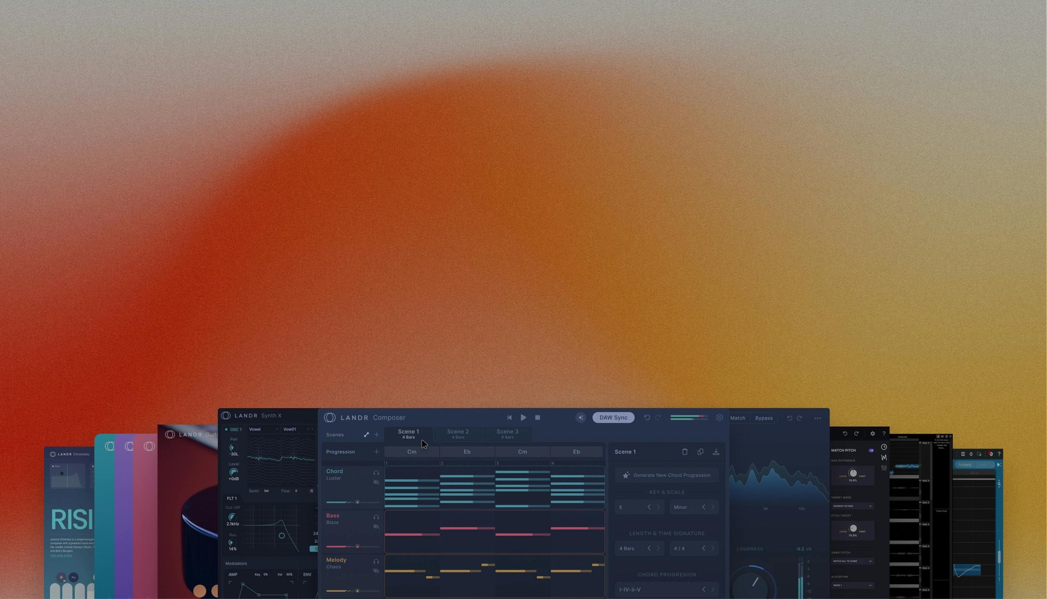Mute the Melody track
Image resolution: width=1047 pixels, height=599 pixels.
[x=376, y=571]
